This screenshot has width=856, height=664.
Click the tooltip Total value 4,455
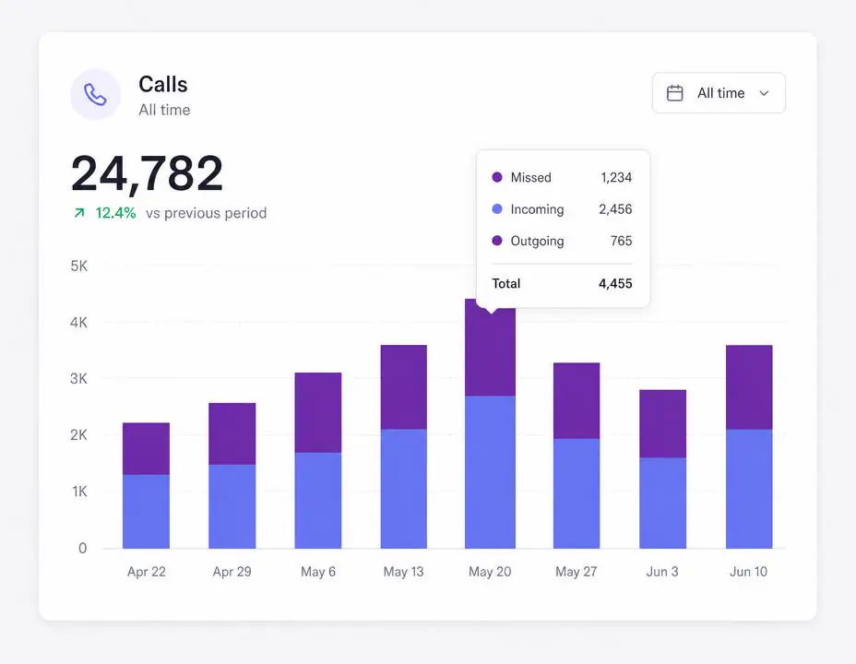[615, 283]
